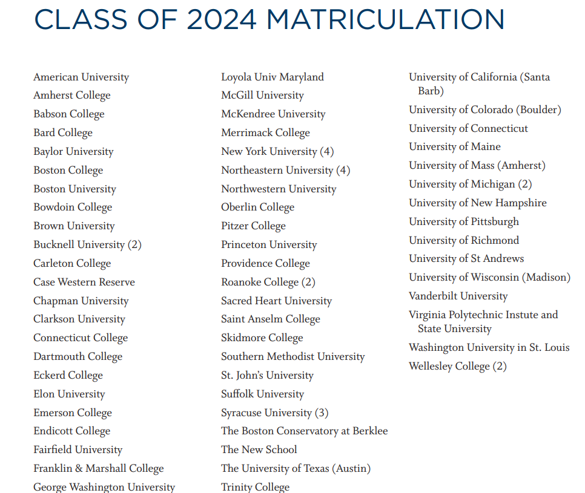
Task: Click The University of Texas (Austin)
Action: 296,468
